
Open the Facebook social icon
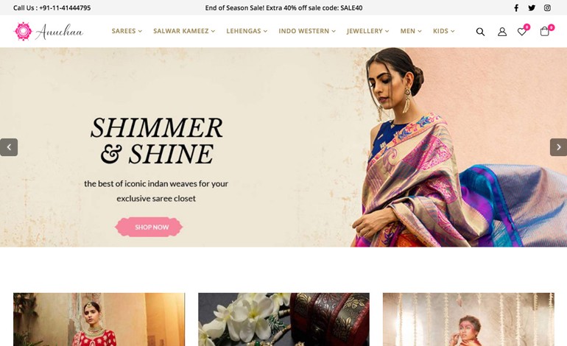click(x=516, y=8)
